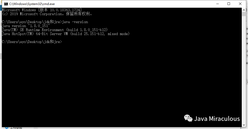This screenshot has width=248, height=129.
Task: Click the empty scrollbar track below thumb
Action: (244, 69)
